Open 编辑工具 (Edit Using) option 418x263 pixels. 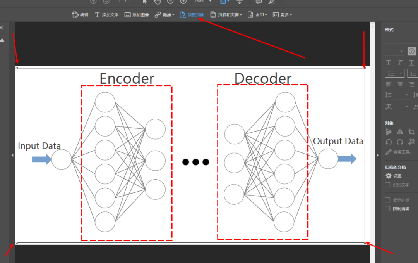[399, 152]
